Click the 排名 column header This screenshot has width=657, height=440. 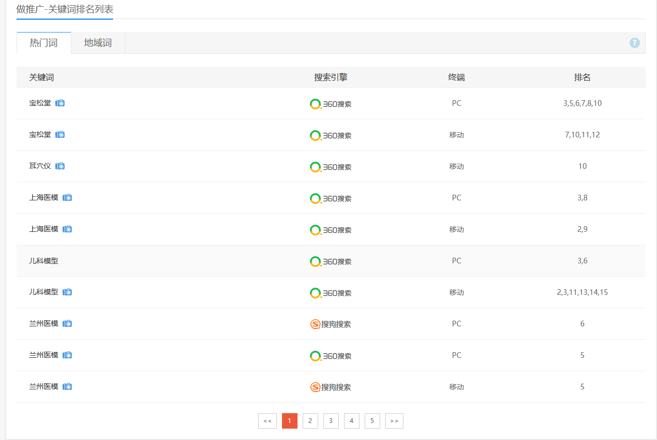pyautogui.click(x=583, y=77)
